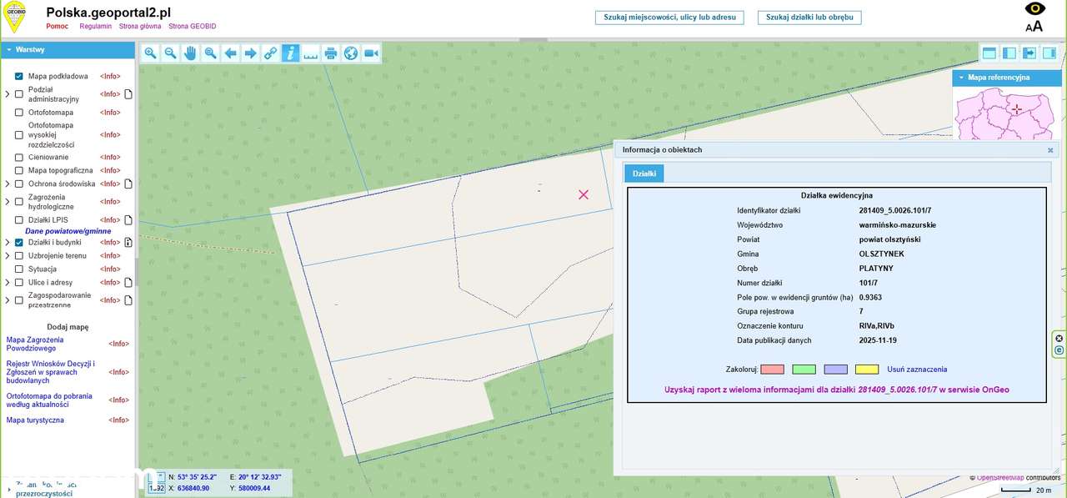
Task: Open the Pomoc menu link
Action: 58,27
